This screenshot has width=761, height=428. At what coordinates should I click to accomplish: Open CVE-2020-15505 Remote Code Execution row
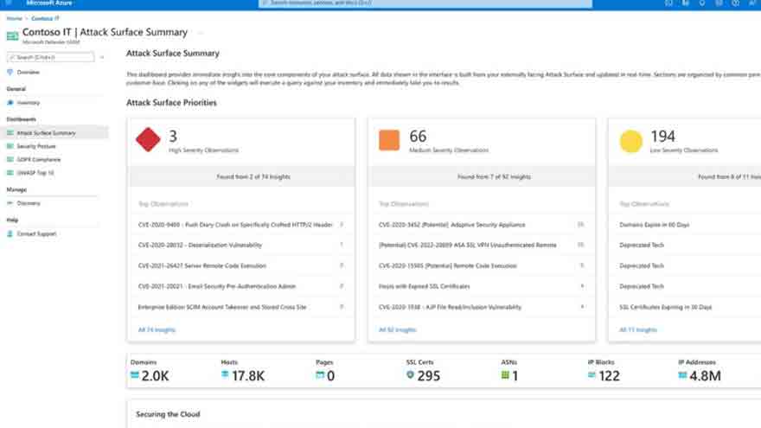coord(482,265)
